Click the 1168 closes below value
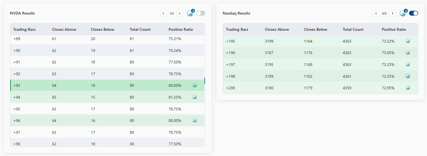Image resolution: width=427 pixels, height=156 pixels. (x=308, y=65)
